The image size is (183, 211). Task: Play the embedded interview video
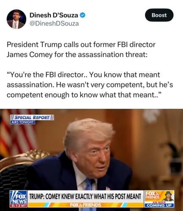pos(91,160)
